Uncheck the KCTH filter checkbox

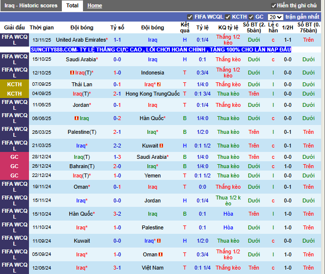227,17
